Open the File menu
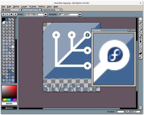Screen dimensions: 144x115 pos(3,7)
